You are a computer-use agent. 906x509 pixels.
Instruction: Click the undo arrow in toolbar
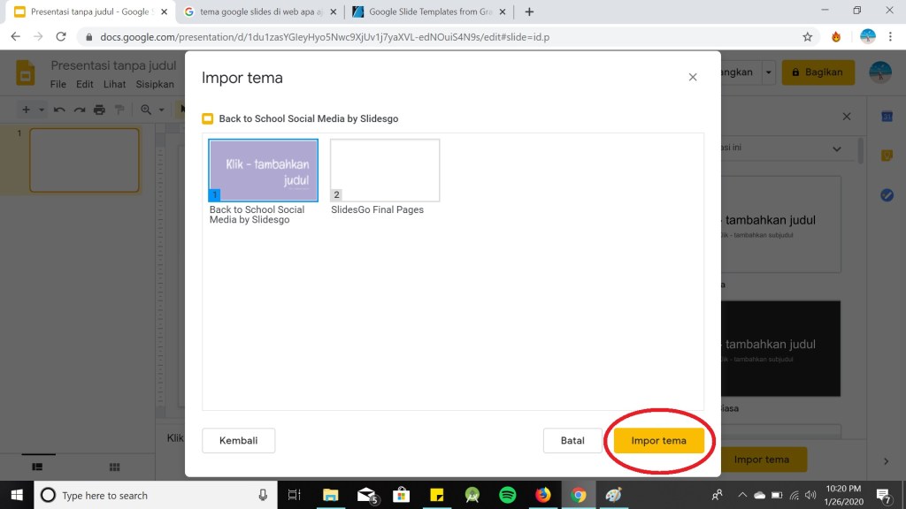click(x=59, y=110)
